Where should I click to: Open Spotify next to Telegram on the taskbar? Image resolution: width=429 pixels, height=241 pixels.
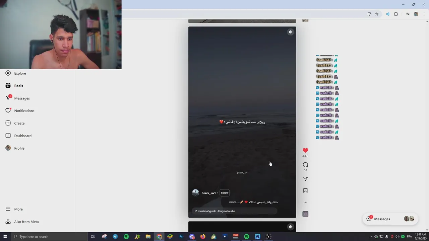pyautogui.click(x=126, y=237)
